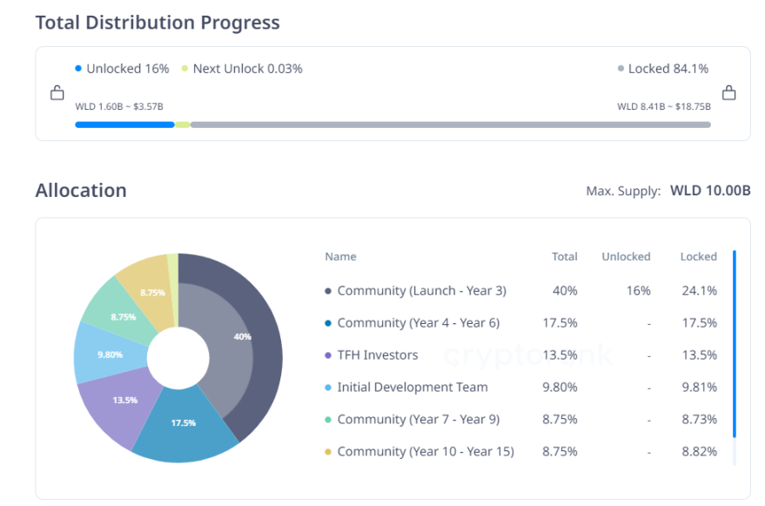Click the 13.5% total for TFH Investors
Image resolution: width=765 pixels, height=506 pixels.
(560, 355)
